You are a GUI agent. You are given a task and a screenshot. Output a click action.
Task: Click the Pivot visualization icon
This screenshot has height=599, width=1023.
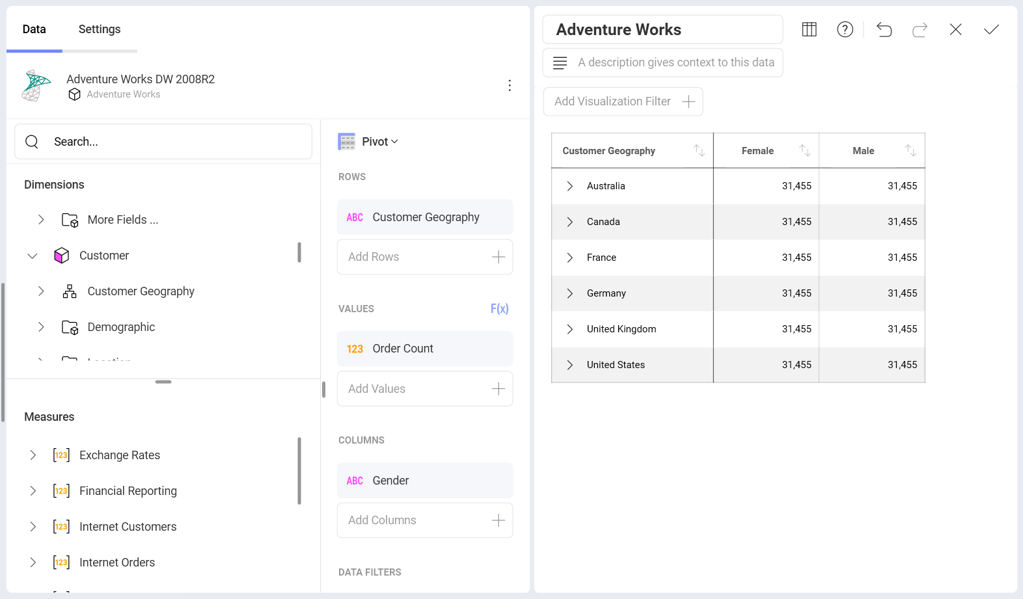(x=347, y=142)
